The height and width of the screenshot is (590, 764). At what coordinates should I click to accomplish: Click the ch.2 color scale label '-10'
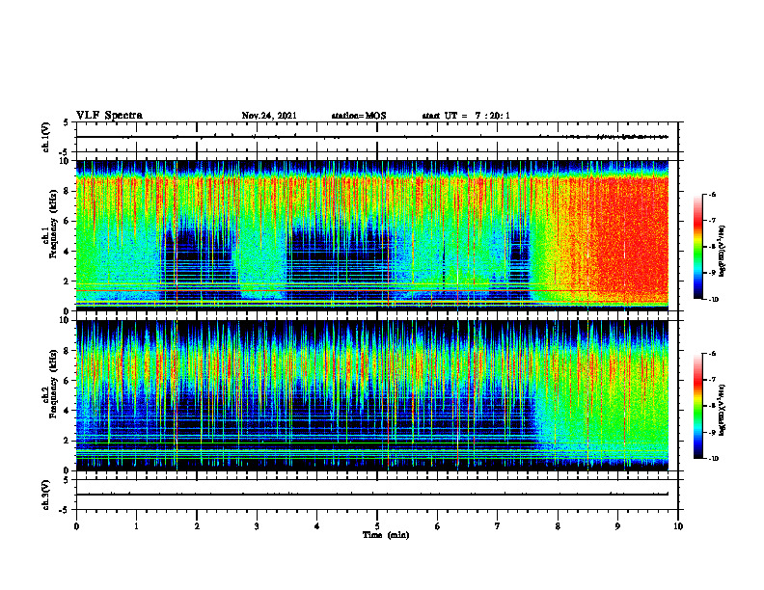point(713,459)
